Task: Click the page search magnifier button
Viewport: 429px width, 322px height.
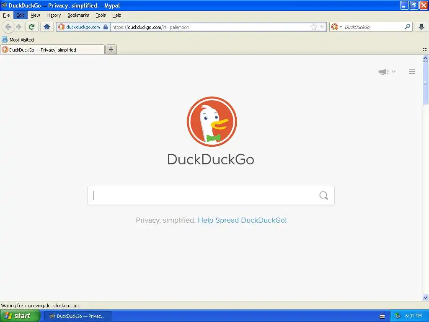Action: coord(324,195)
